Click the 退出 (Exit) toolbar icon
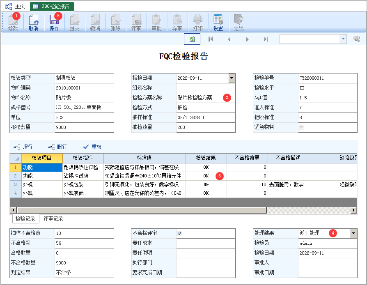Viewport: 367px width, 285px height. [x=239, y=22]
